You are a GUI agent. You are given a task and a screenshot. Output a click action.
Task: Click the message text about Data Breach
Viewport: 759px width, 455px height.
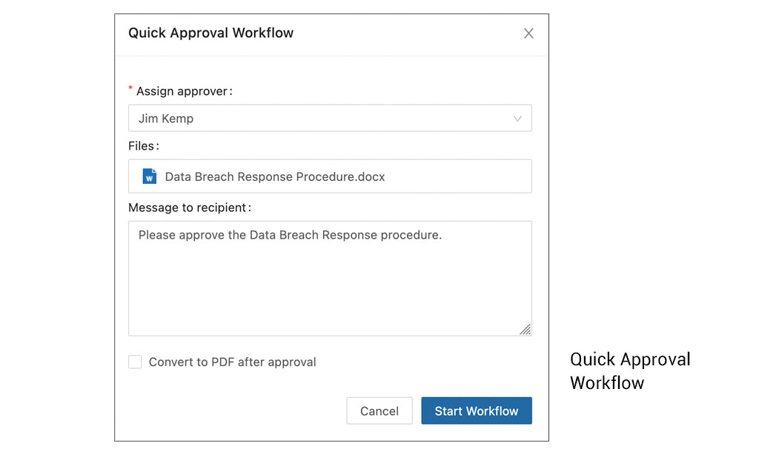pyautogui.click(x=290, y=235)
